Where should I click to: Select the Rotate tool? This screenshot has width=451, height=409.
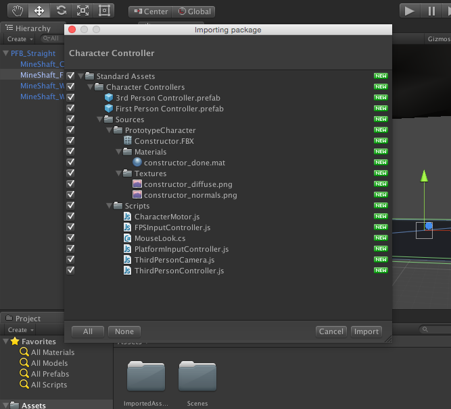click(61, 11)
